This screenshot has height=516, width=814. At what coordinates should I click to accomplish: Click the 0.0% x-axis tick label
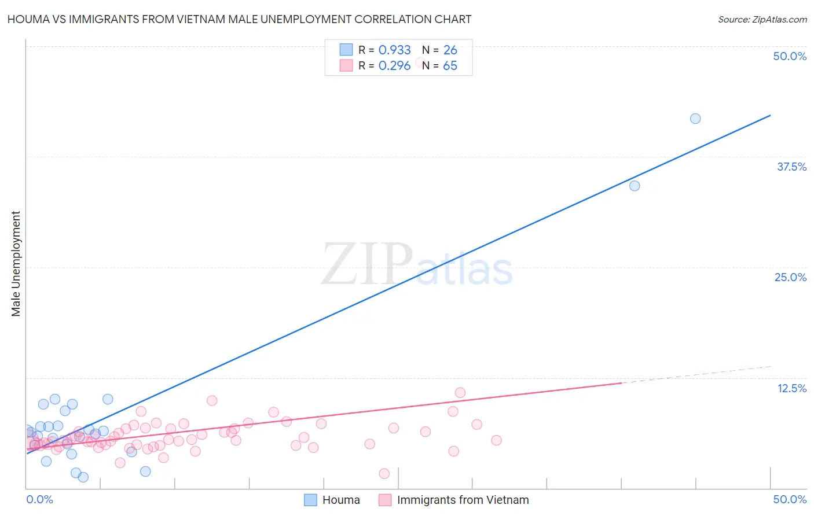39,499
